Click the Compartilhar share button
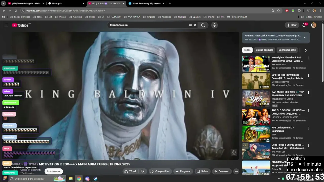 160,171
